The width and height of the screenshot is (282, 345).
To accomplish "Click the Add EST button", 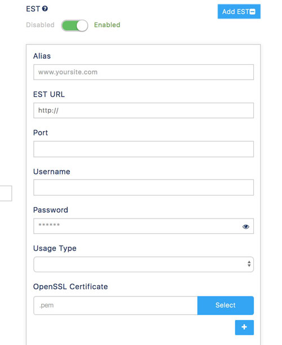I will pyautogui.click(x=239, y=11).
